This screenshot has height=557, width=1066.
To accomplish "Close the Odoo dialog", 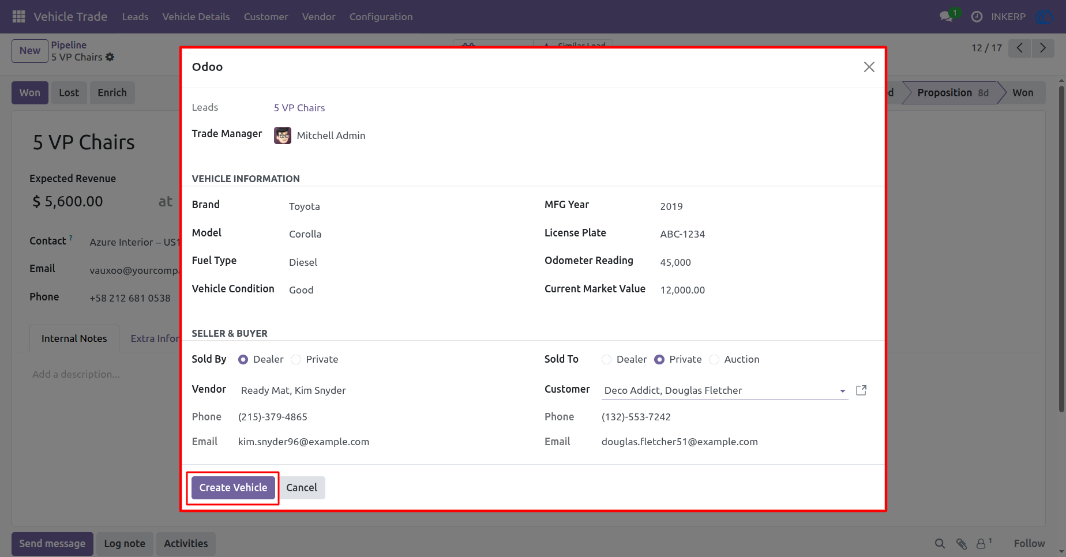I will (x=869, y=67).
